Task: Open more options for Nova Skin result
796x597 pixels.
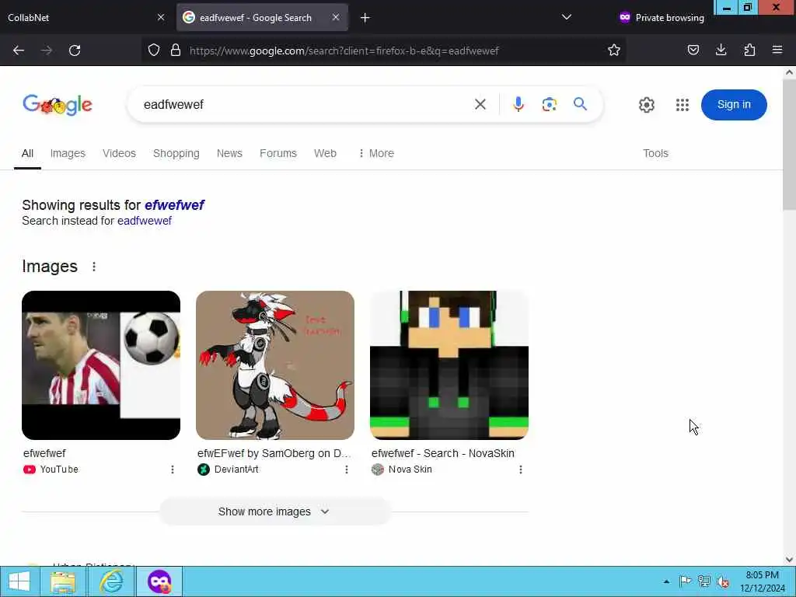Action: [x=521, y=470]
